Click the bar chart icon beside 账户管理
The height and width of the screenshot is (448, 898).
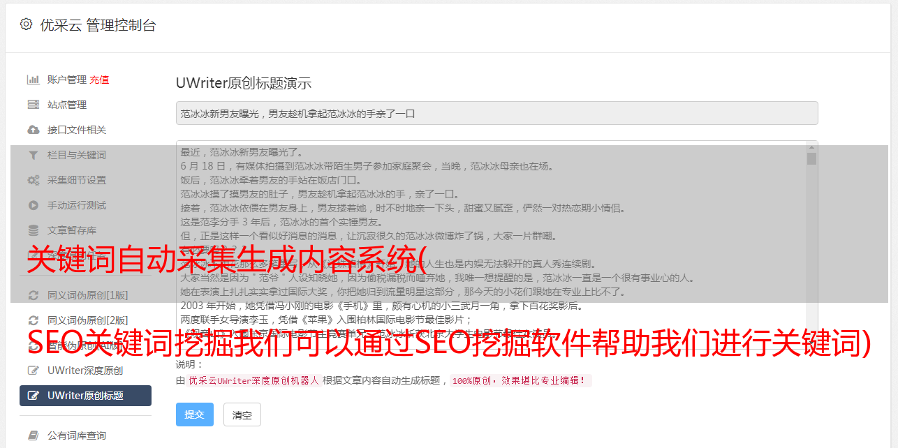33,80
